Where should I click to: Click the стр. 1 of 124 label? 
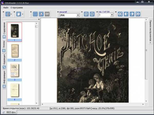coord(104,12)
